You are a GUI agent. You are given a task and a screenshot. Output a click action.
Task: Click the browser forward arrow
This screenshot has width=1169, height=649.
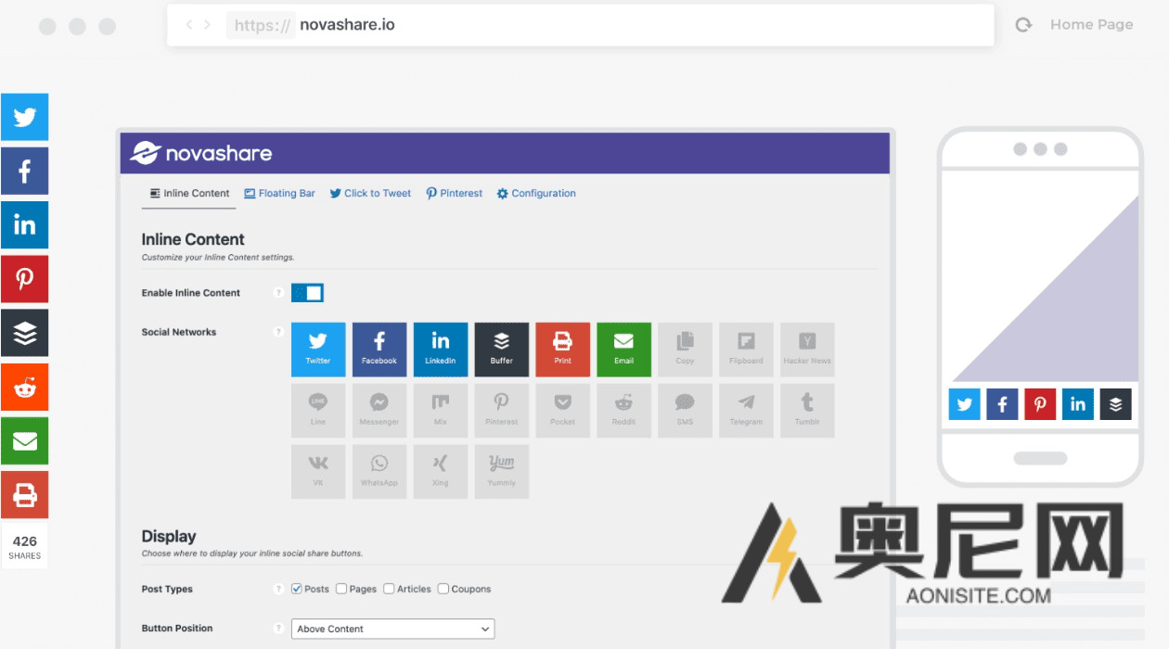(207, 25)
